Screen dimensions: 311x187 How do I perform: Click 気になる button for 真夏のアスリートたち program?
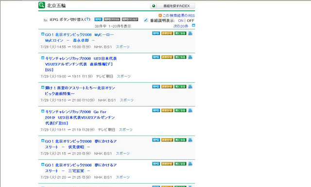click(180, 87)
